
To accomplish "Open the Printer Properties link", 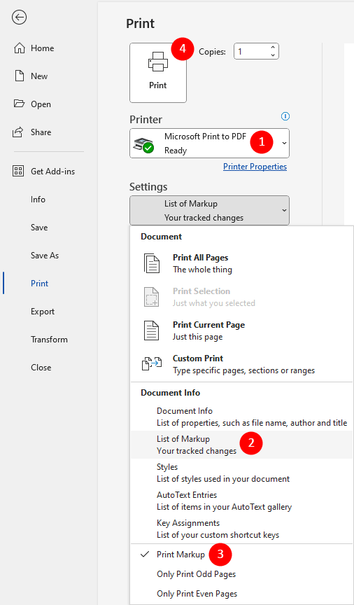I will (255, 167).
